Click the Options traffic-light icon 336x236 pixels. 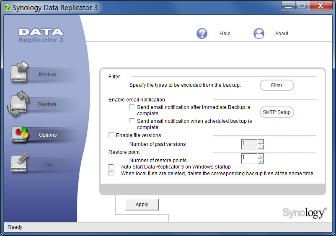20,135
